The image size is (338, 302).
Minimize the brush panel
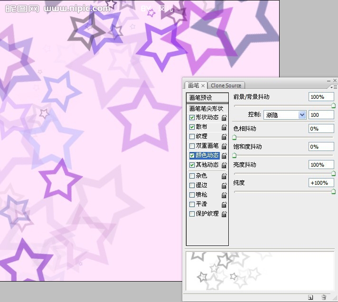point(329,81)
